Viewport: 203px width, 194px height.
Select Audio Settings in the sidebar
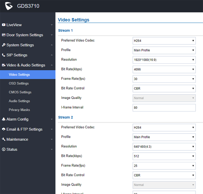(19, 101)
